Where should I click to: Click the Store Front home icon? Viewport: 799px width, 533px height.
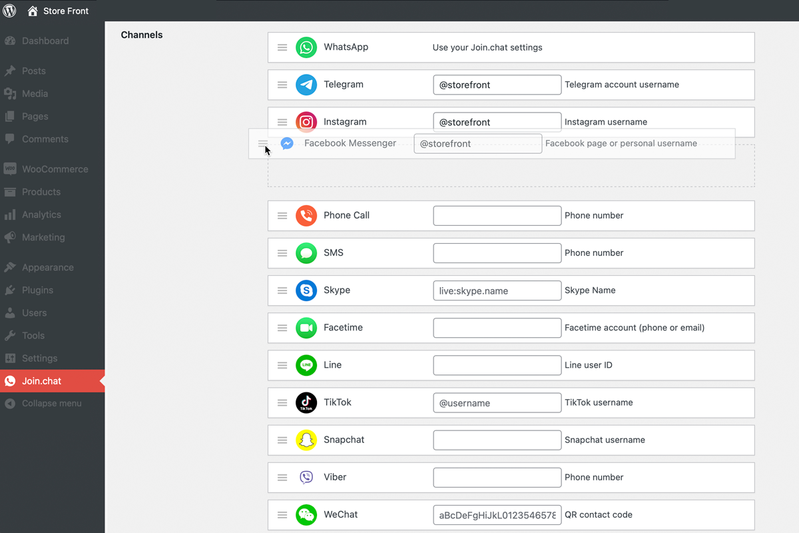pos(33,11)
